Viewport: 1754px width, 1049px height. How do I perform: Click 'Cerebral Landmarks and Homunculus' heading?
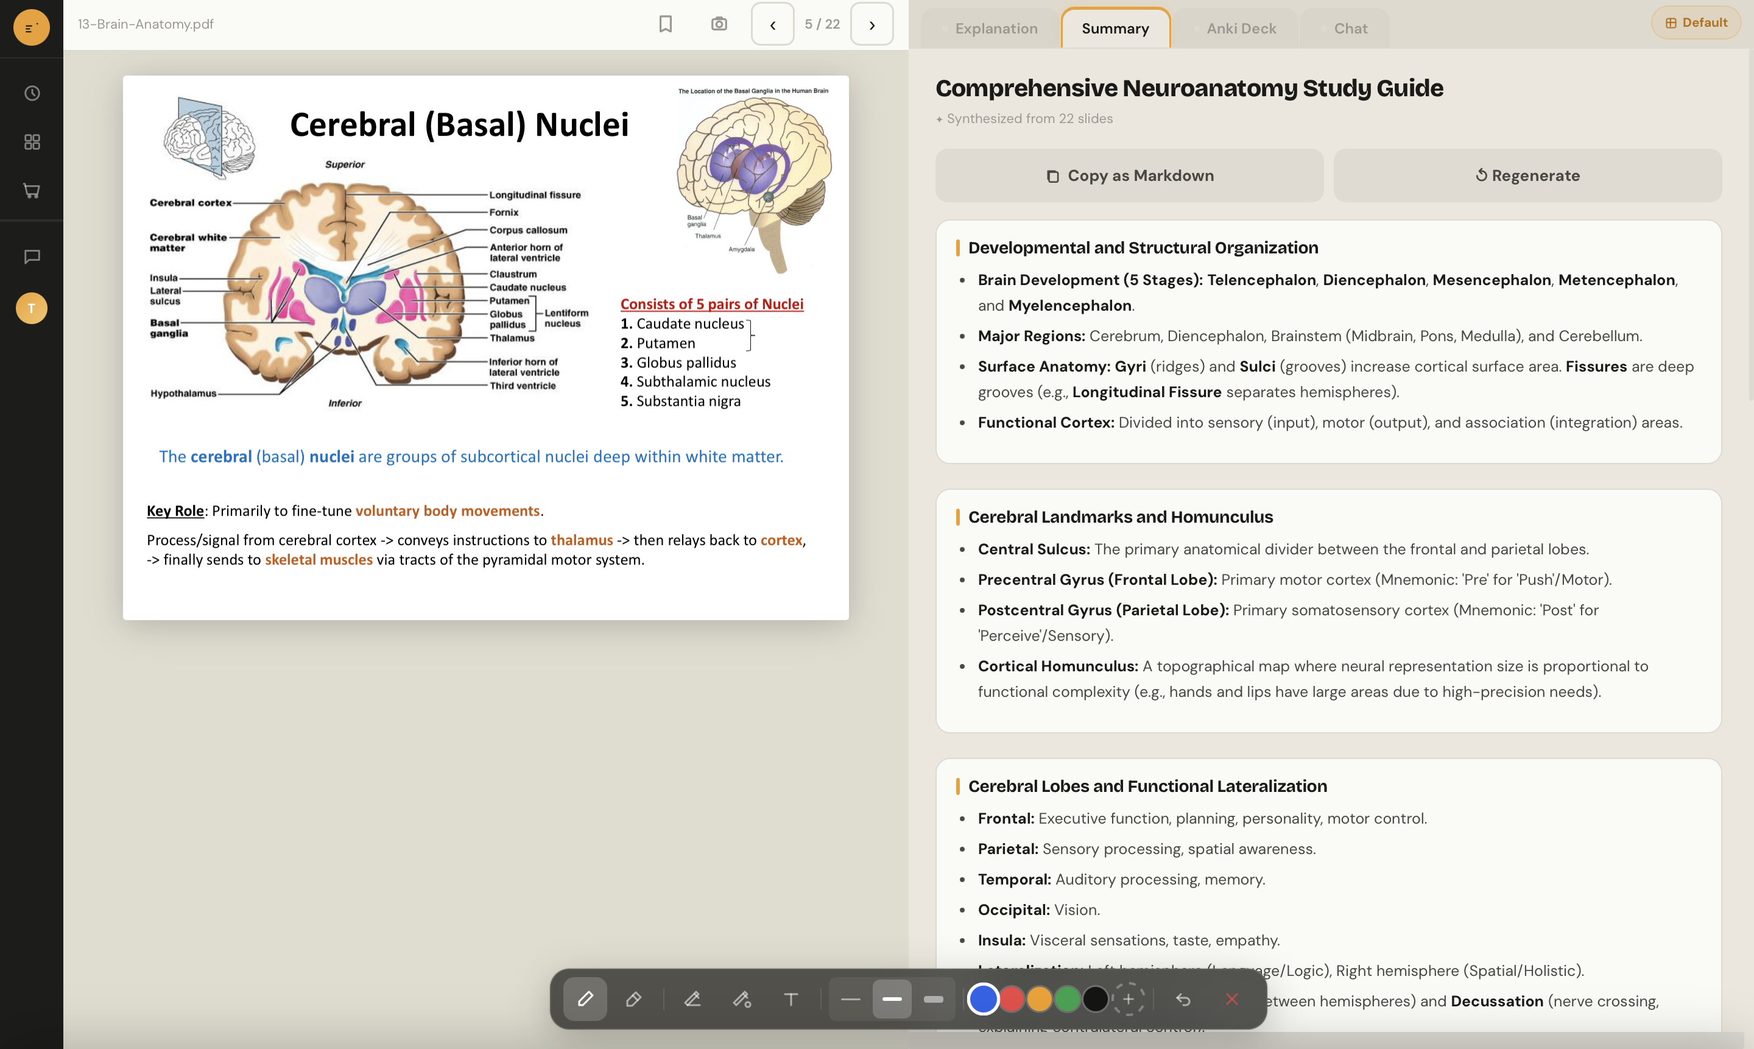1120,517
